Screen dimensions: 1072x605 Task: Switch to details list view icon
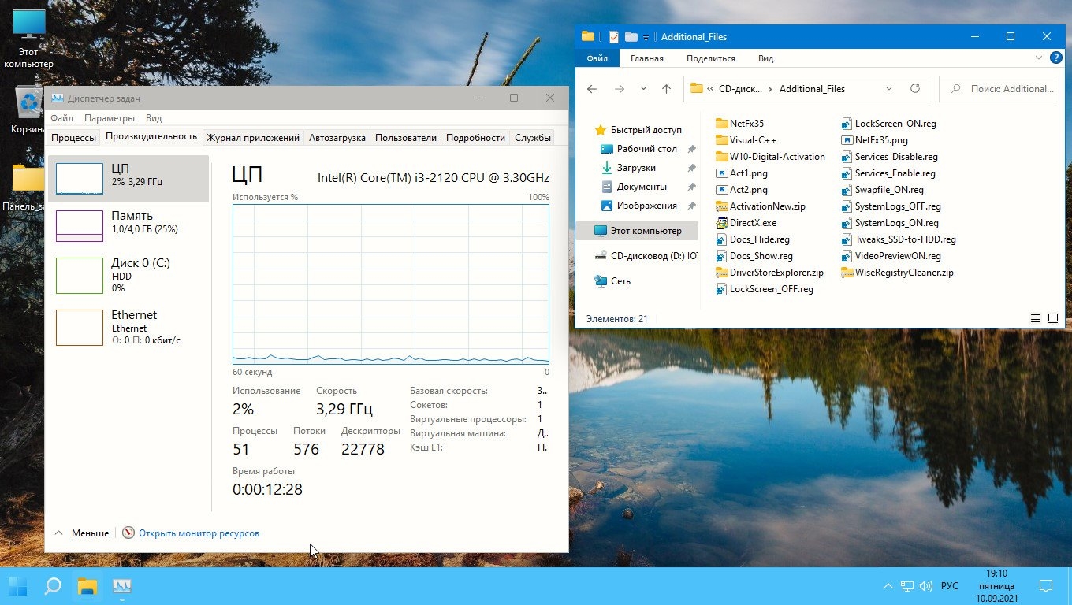1036,319
